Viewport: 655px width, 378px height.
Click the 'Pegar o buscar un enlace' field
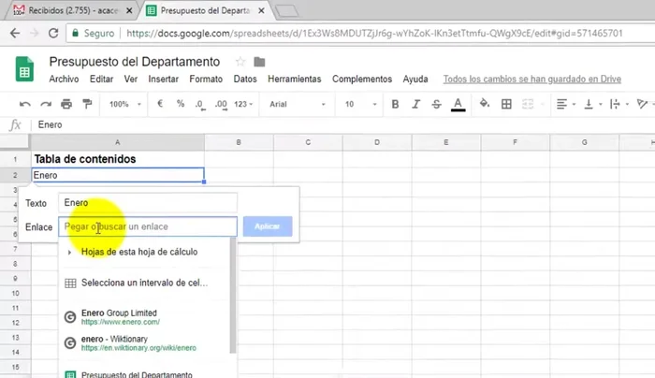click(147, 226)
